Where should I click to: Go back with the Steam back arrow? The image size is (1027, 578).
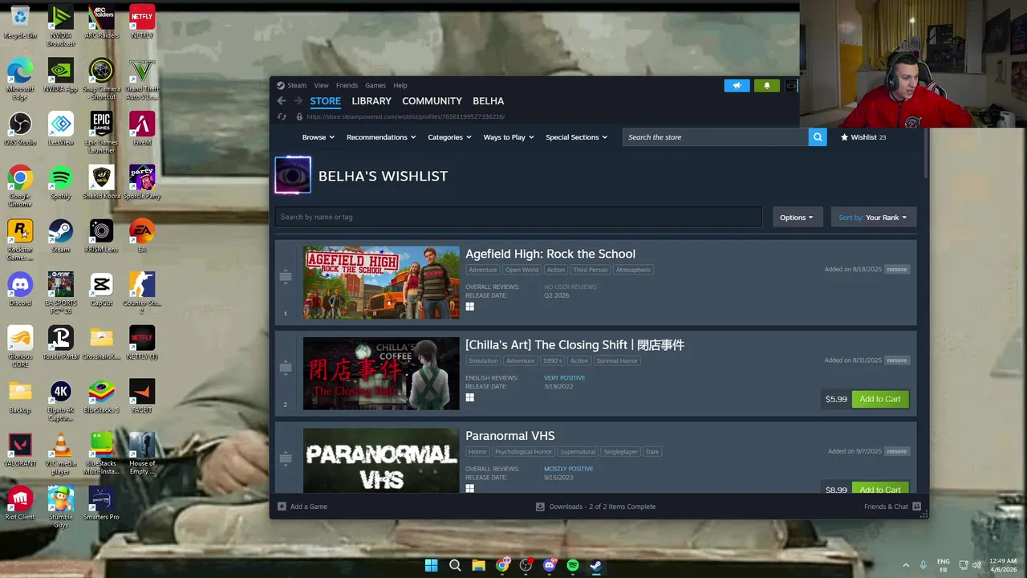[281, 101]
